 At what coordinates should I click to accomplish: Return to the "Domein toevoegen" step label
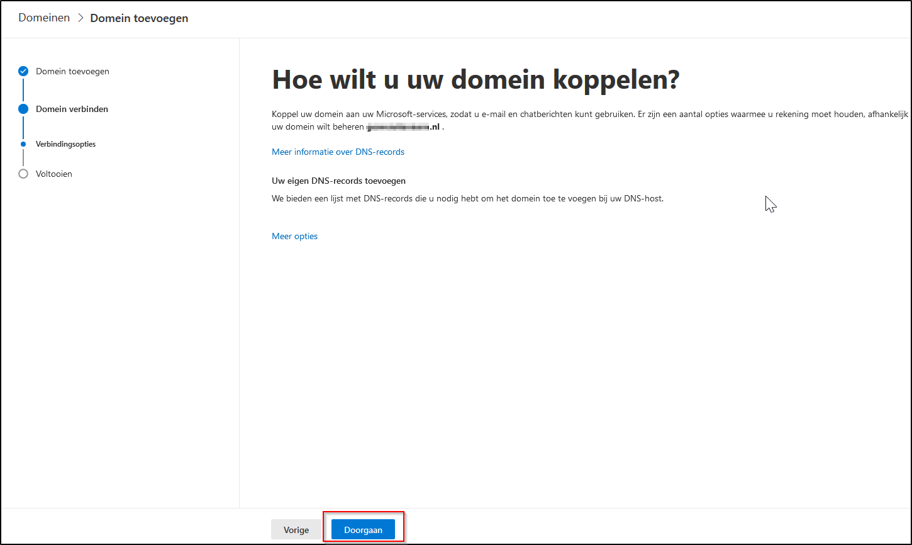point(72,71)
